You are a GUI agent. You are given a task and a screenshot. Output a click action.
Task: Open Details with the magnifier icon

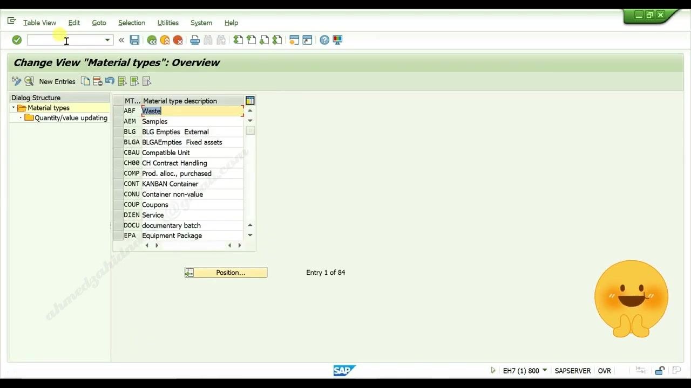[29, 81]
